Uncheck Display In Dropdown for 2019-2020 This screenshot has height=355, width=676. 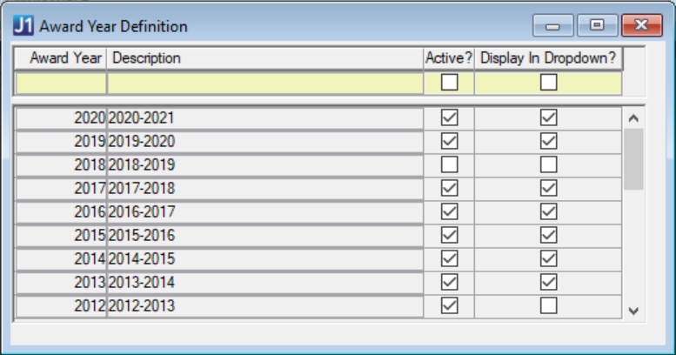[548, 141]
